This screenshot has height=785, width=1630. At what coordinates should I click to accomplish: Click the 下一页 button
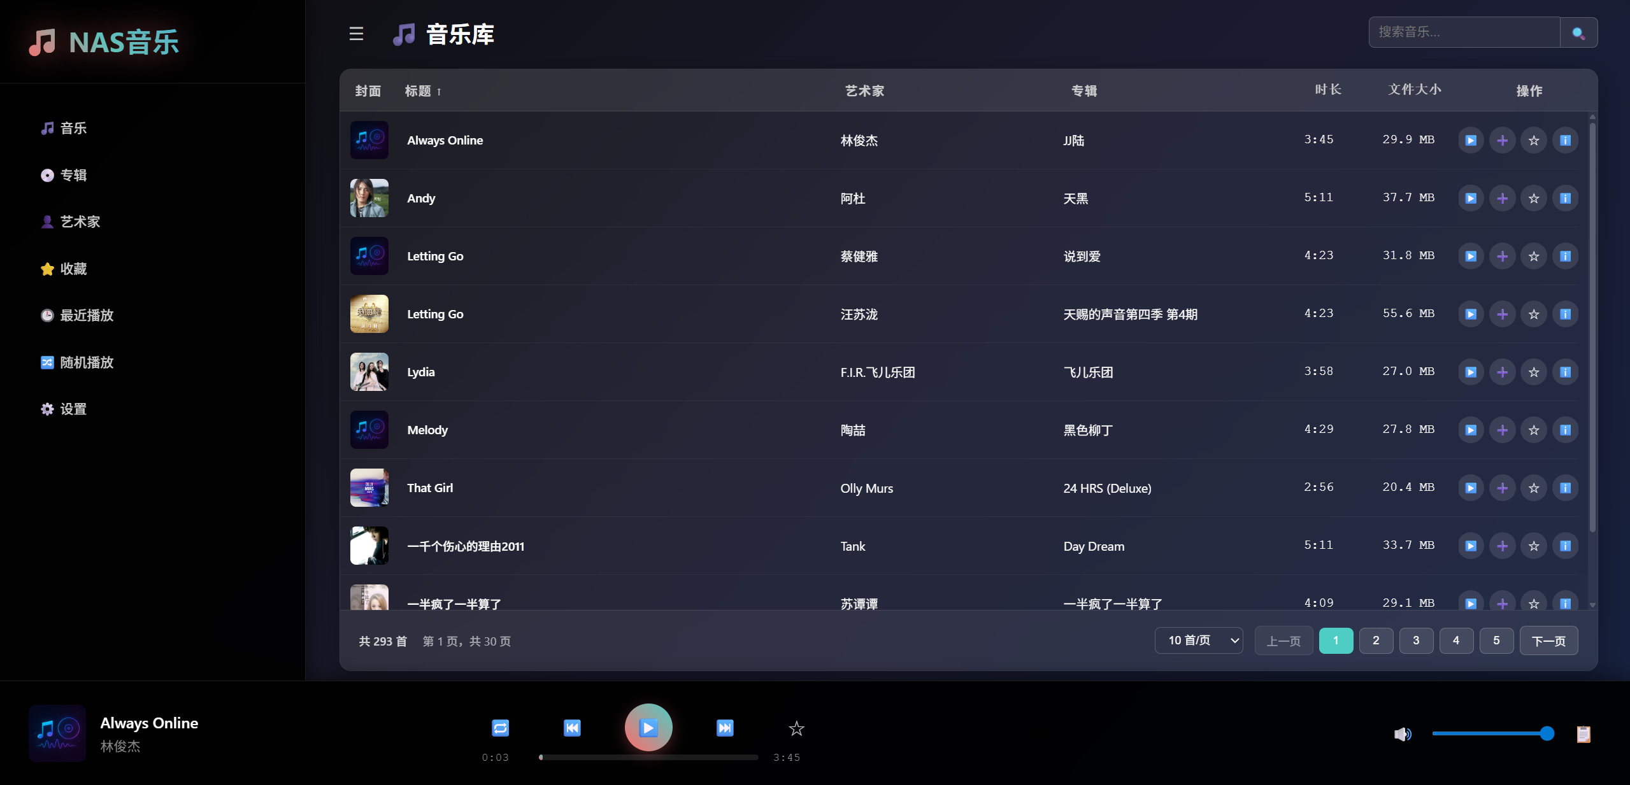click(1548, 640)
